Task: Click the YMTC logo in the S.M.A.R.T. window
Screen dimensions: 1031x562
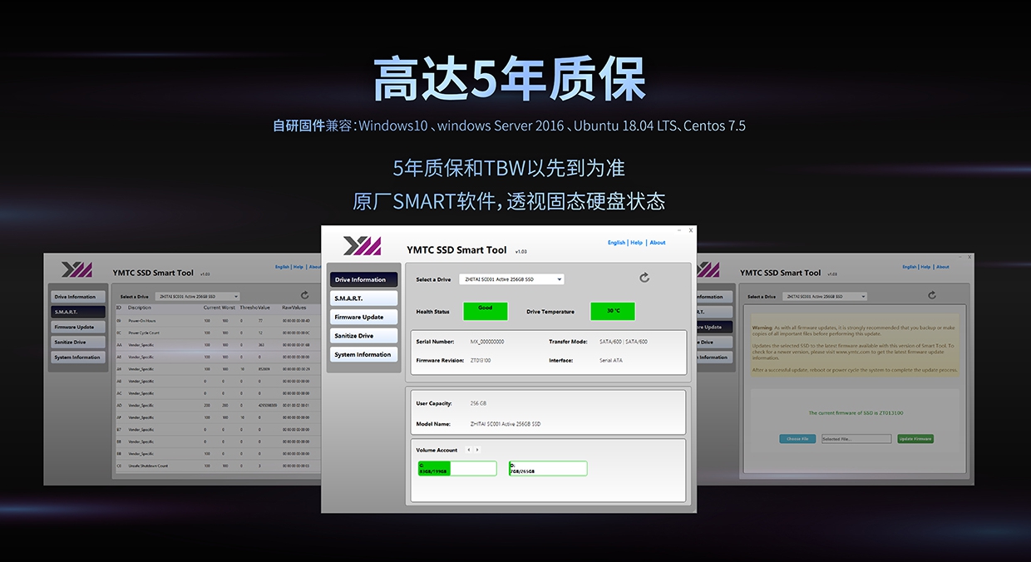Action: tap(76, 270)
